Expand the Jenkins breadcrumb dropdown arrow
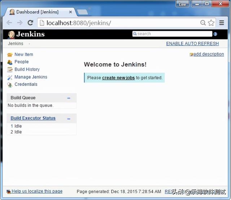Image resolution: width=231 pixels, height=200 pixels. click(x=29, y=44)
